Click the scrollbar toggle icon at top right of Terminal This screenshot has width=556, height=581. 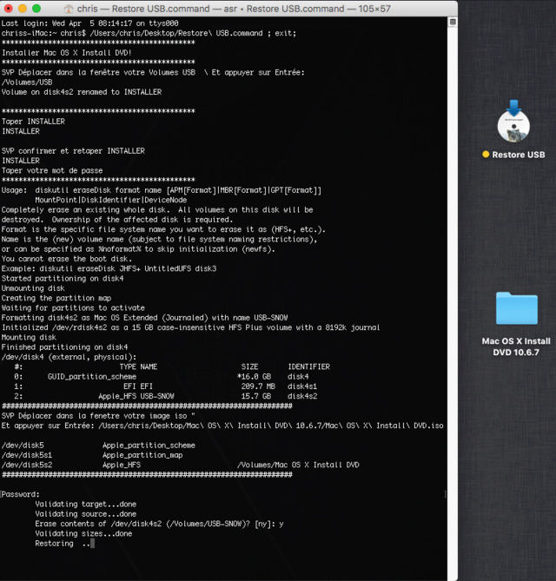point(453,22)
